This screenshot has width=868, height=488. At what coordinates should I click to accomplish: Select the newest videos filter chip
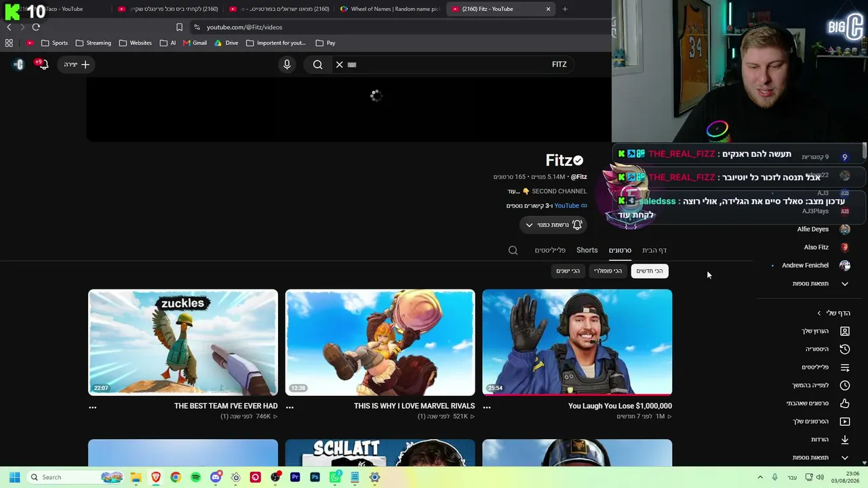650,271
